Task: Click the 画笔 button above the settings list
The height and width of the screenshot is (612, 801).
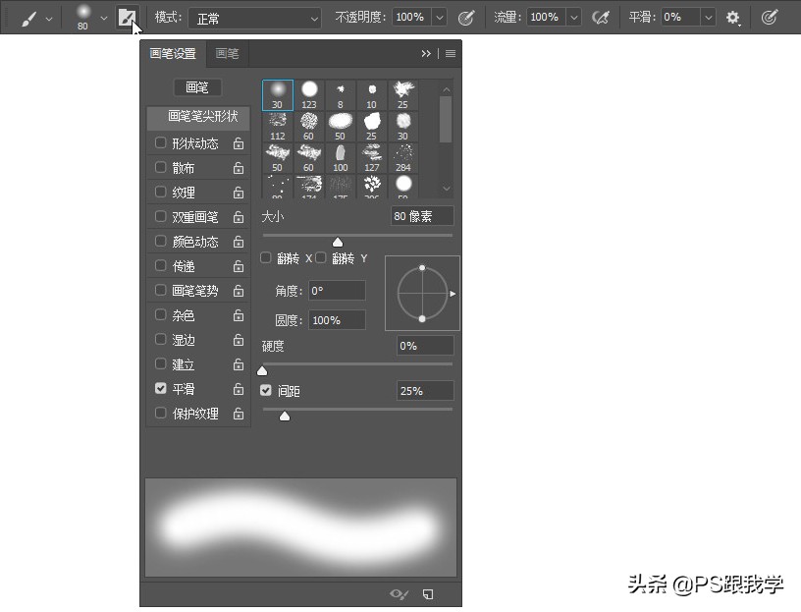Action: (196, 87)
